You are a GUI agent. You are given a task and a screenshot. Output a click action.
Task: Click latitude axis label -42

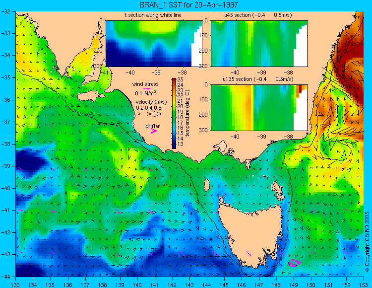(x=5, y=232)
